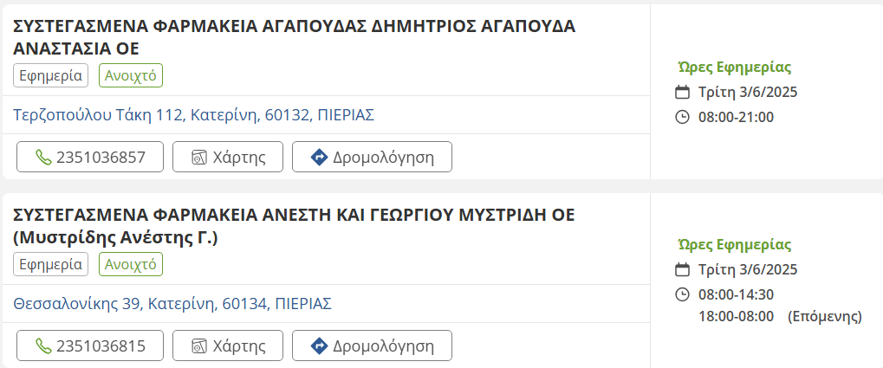The width and height of the screenshot is (883, 368).
Task: Click the 18:00-08:00 (Επόμενης) overnight hours text
Action: click(779, 316)
